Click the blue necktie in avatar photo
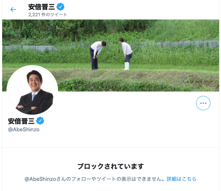This screenshot has width=221, height=191. [34, 97]
